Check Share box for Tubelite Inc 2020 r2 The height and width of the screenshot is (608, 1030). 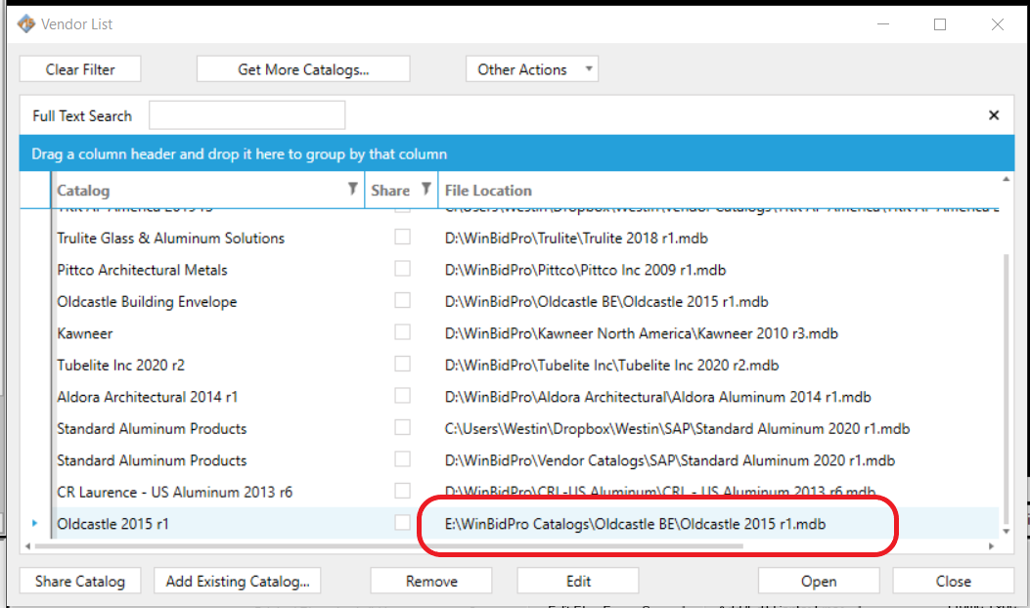[x=403, y=364]
